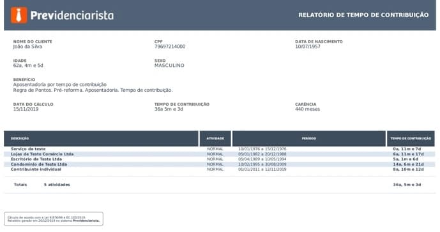Screen dimensions: 440x232
Task: Click the orange Previdenciarista tie logo icon
Action: [x=19, y=15]
